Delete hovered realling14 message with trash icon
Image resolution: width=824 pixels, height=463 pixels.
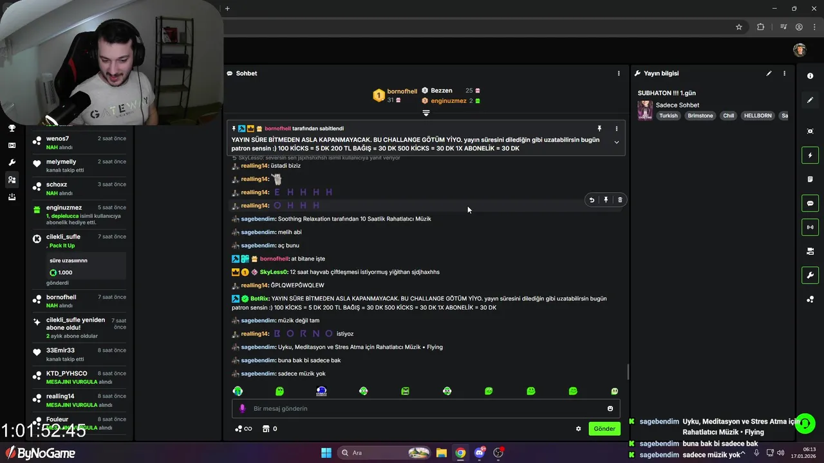point(620,200)
